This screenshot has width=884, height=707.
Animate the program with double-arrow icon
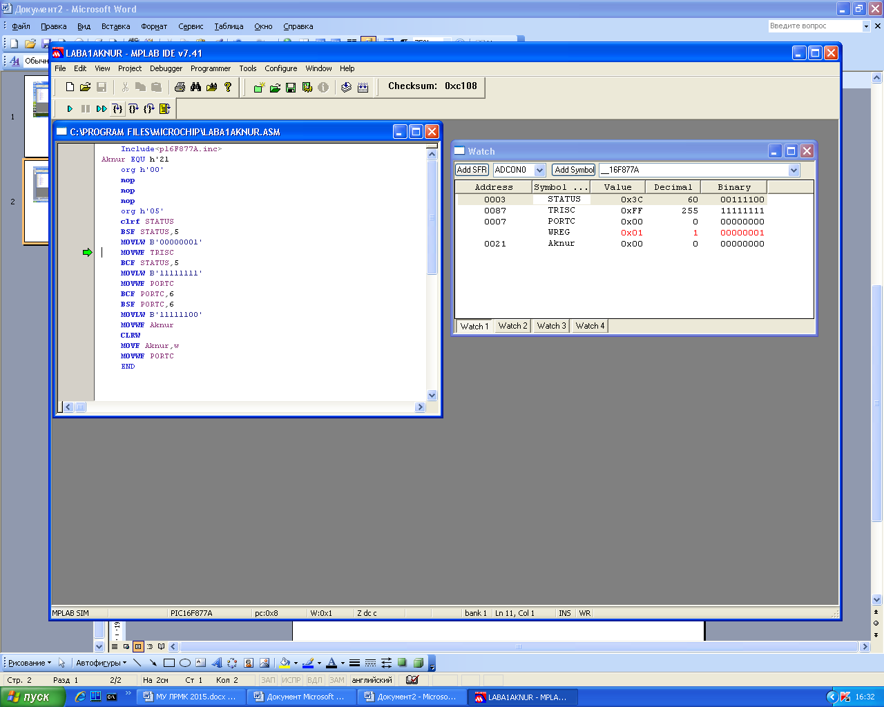click(102, 108)
